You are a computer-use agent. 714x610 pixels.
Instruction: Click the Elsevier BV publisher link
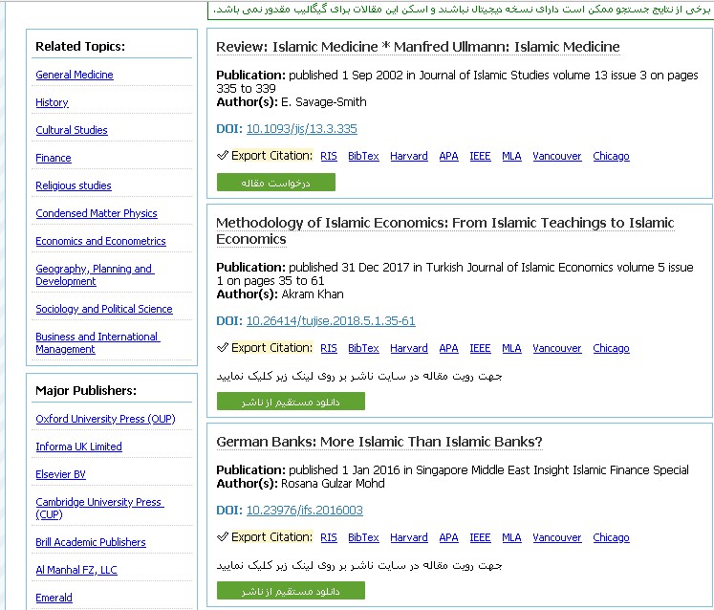(60, 474)
